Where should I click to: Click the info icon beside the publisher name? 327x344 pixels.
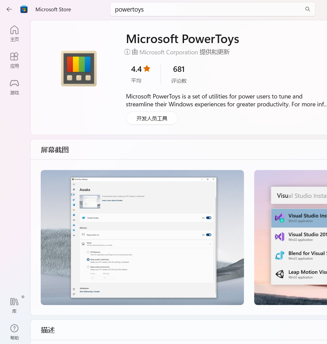click(x=127, y=52)
